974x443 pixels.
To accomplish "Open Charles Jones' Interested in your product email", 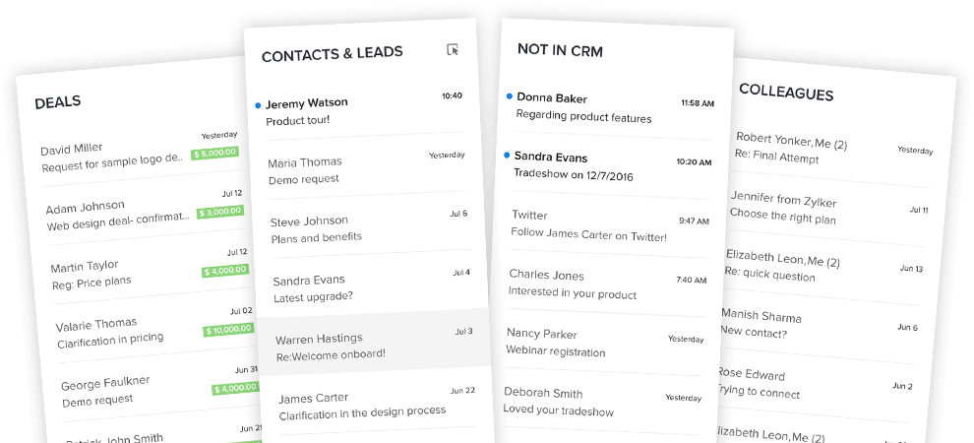I will [607, 284].
